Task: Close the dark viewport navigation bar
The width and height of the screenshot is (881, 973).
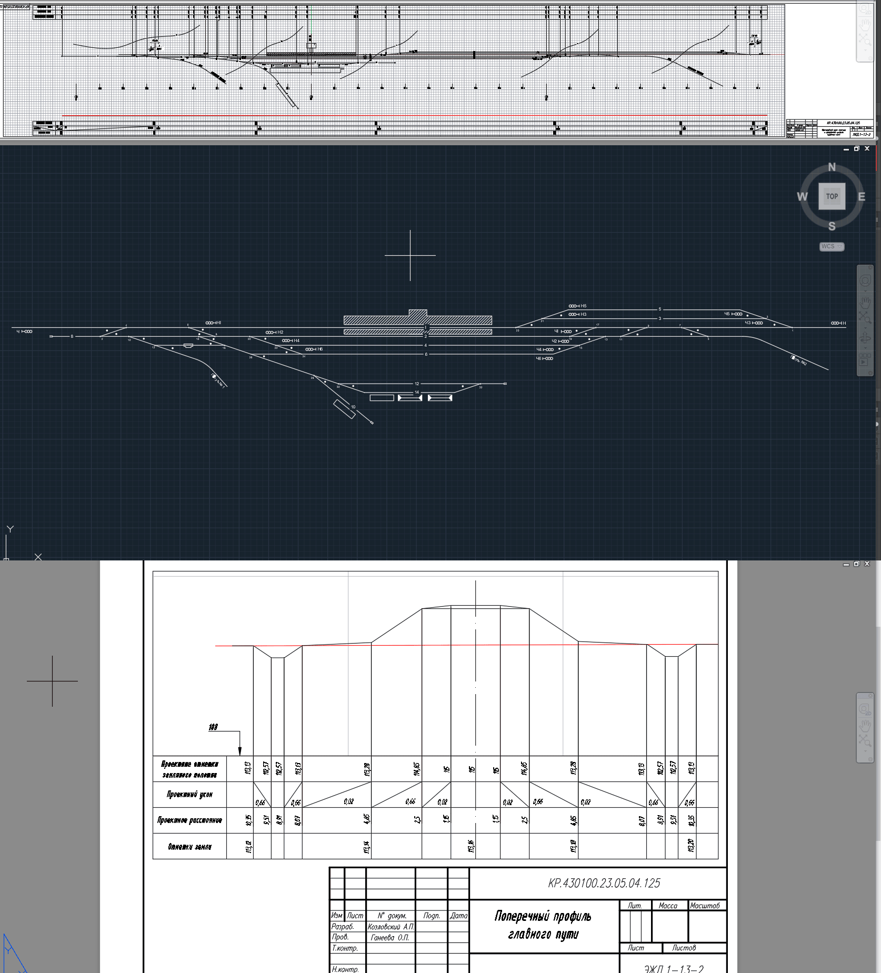Action: 870,268
